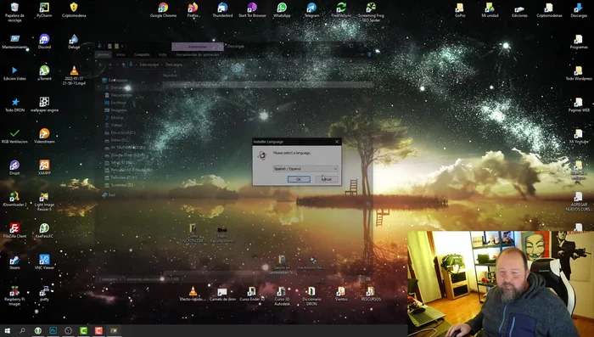This screenshot has height=337, width=594.
Task: Open Screaming Frog SEO Spider icon
Action: tap(371, 12)
